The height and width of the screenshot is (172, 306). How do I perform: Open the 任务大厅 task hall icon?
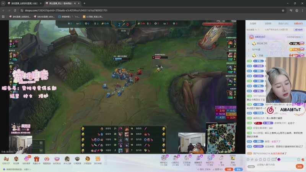(6, 161)
